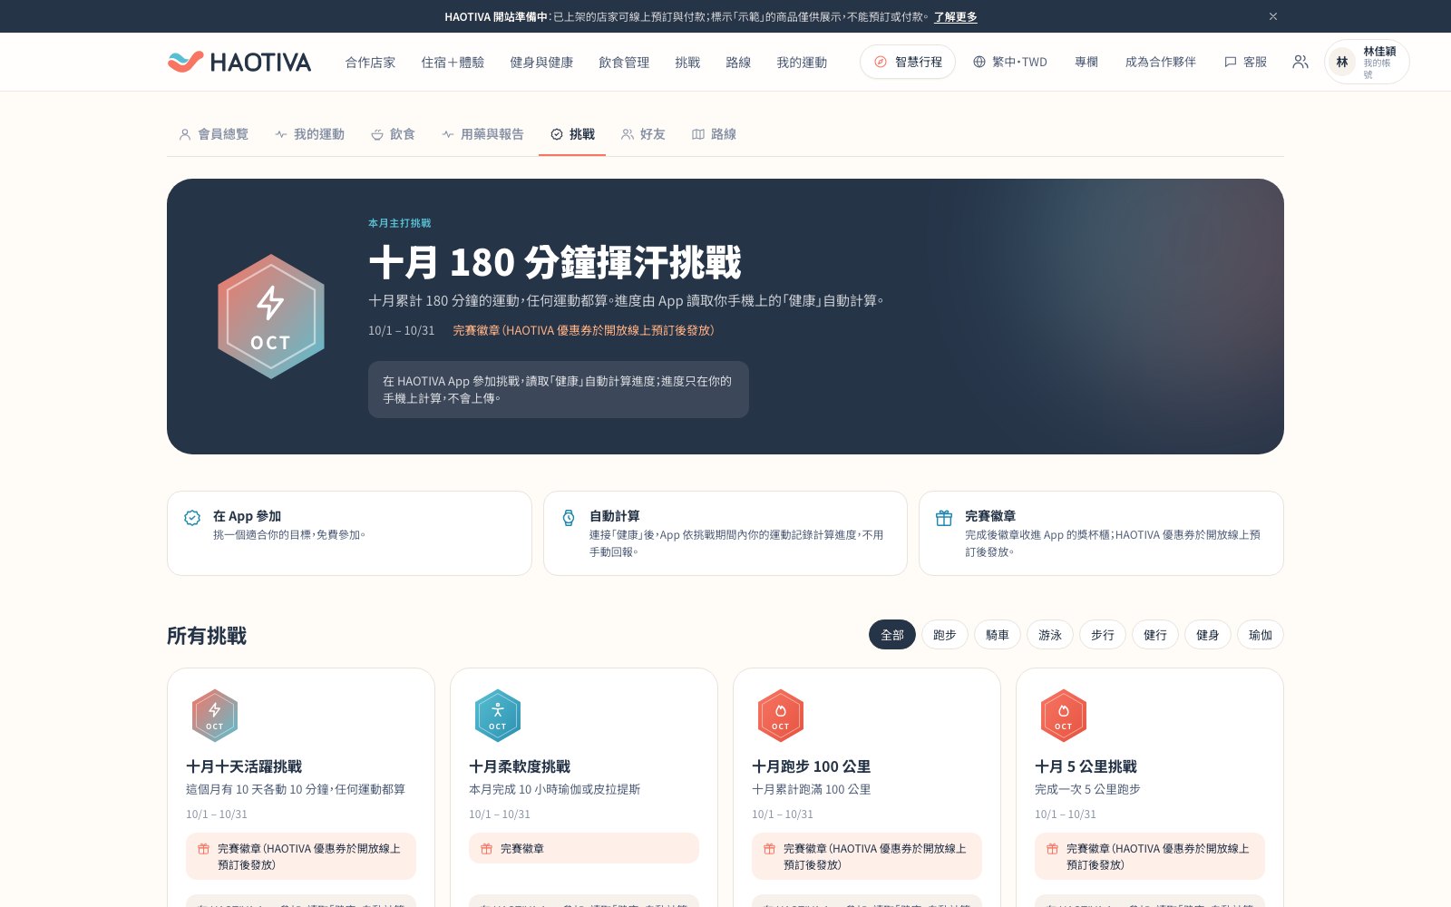Open 我的運動 in the top navigation bar
The image size is (1451, 907).
click(x=802, y=62)
